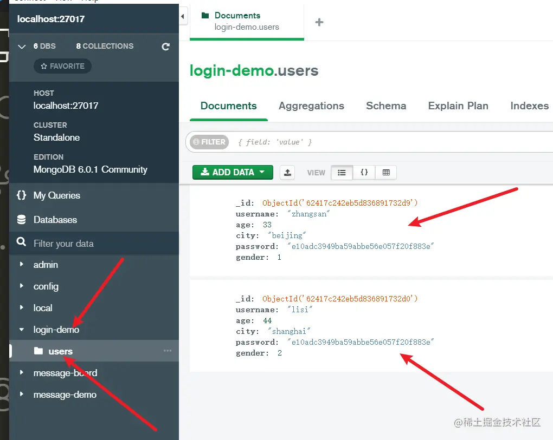Click zhangsan's password hash value
This screenshot has width=553, height=440.
361,246
